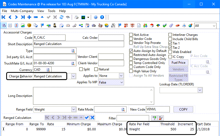The height and width of the screenshot is (136, 220).
Task: Go to the first record in toolbar
Action: (x=3, y=17)
